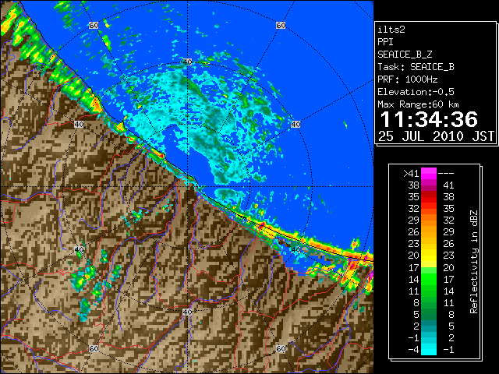This screenshot has width=499, height=374.
Task: Click the -4 legend label
Action: pyautogui.click(x=413, y=350)
